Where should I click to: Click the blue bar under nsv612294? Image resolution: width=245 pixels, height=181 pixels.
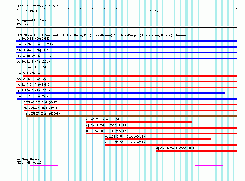127,47
